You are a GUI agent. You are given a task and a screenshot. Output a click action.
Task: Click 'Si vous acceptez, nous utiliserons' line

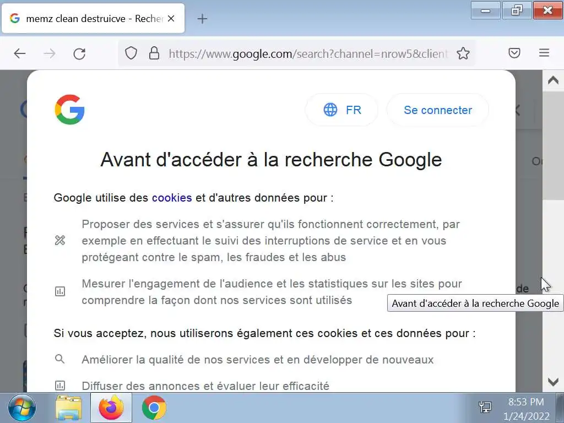point(264,333)
